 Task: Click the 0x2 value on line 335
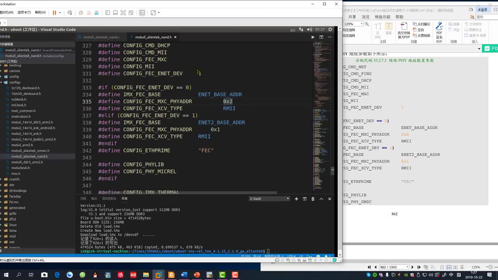tap(228, 101)
